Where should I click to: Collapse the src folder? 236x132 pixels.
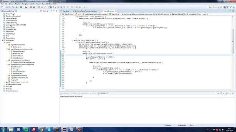[x=4, y=43]
